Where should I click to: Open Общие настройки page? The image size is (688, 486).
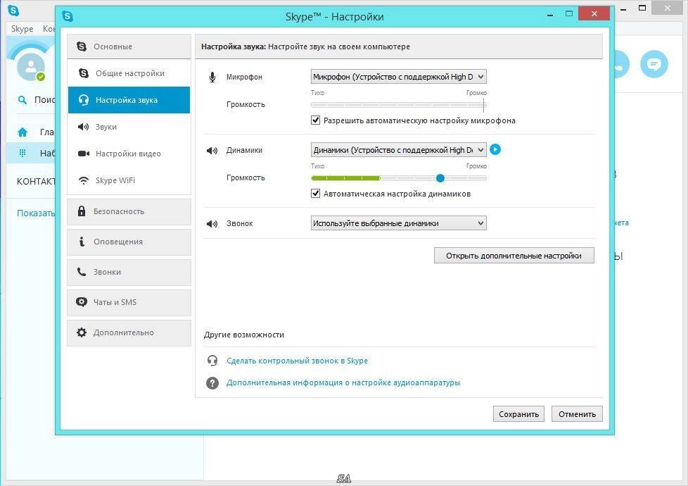point(129,73)
